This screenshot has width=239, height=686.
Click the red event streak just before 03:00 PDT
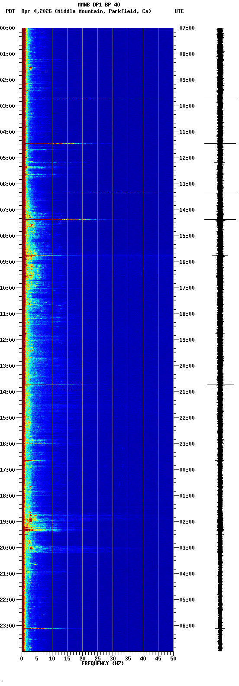click(x=58, y=99)
